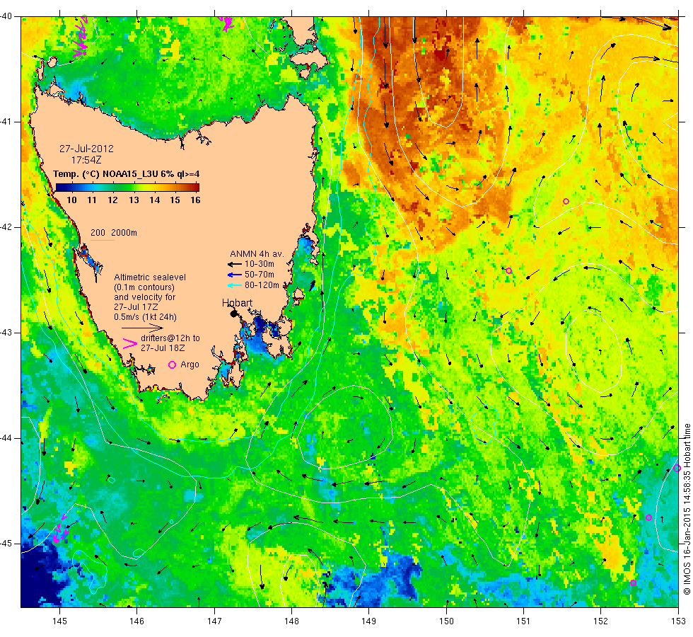Click the x-axis longitude label 148
Screen dimensions: 693x637
[x=291, y=621]
